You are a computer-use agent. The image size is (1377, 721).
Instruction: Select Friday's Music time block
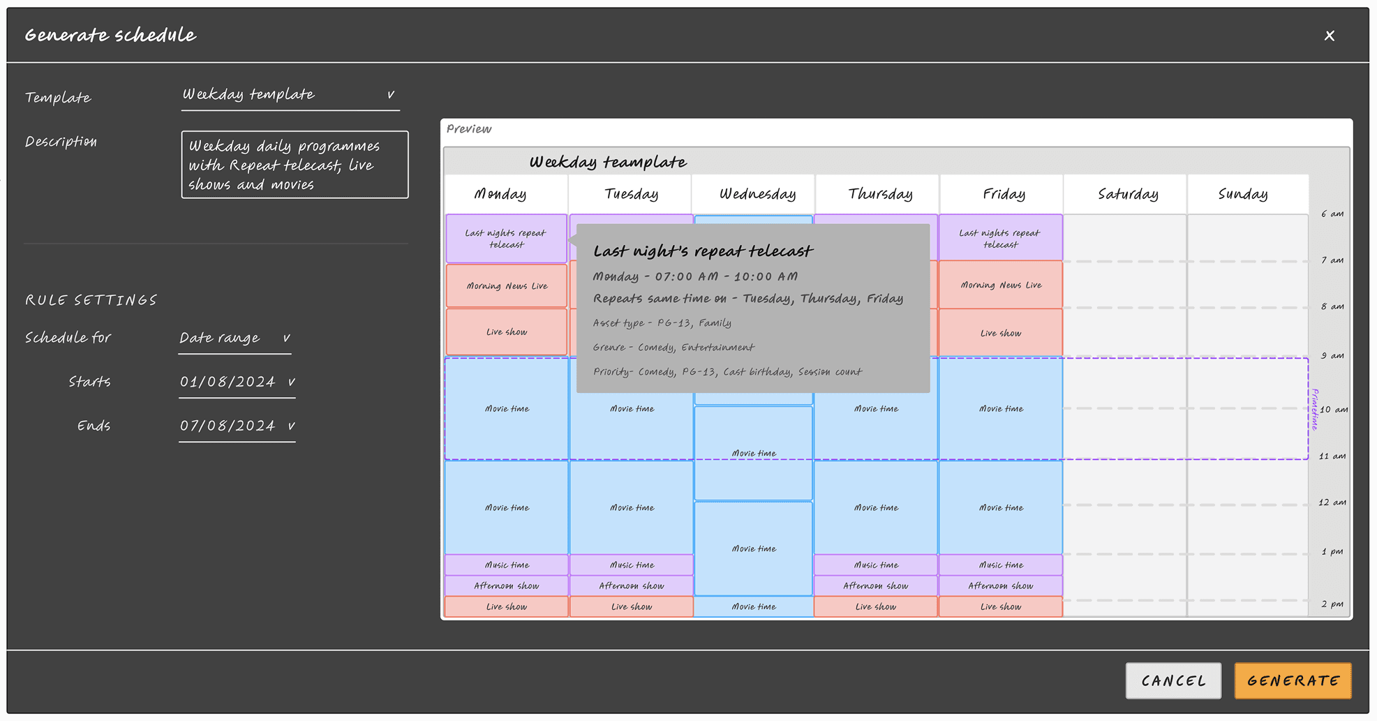(x=1001, y=565)
